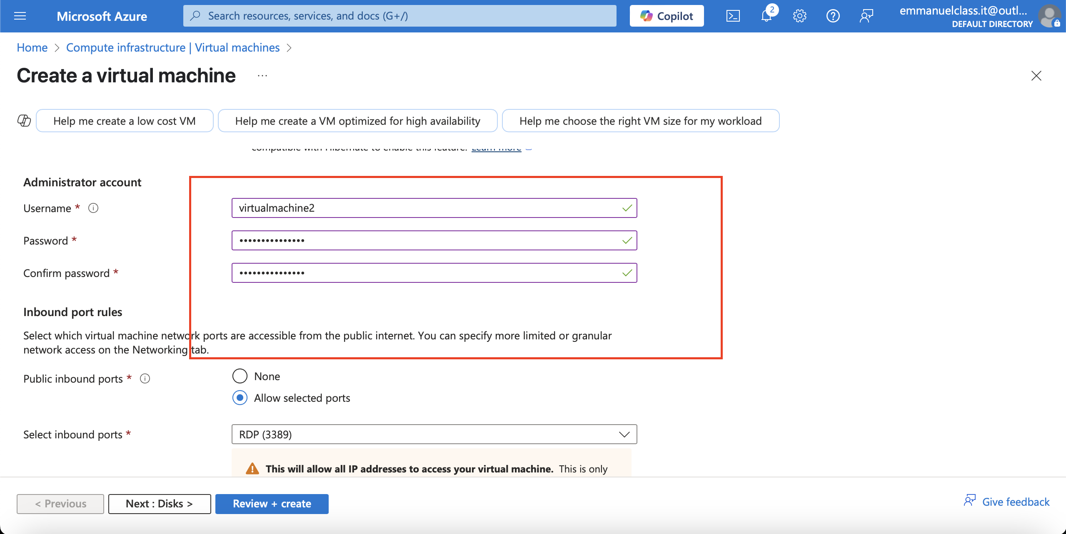
Task: Open the Select inbound ports dropdown
Action: (434, 434)
